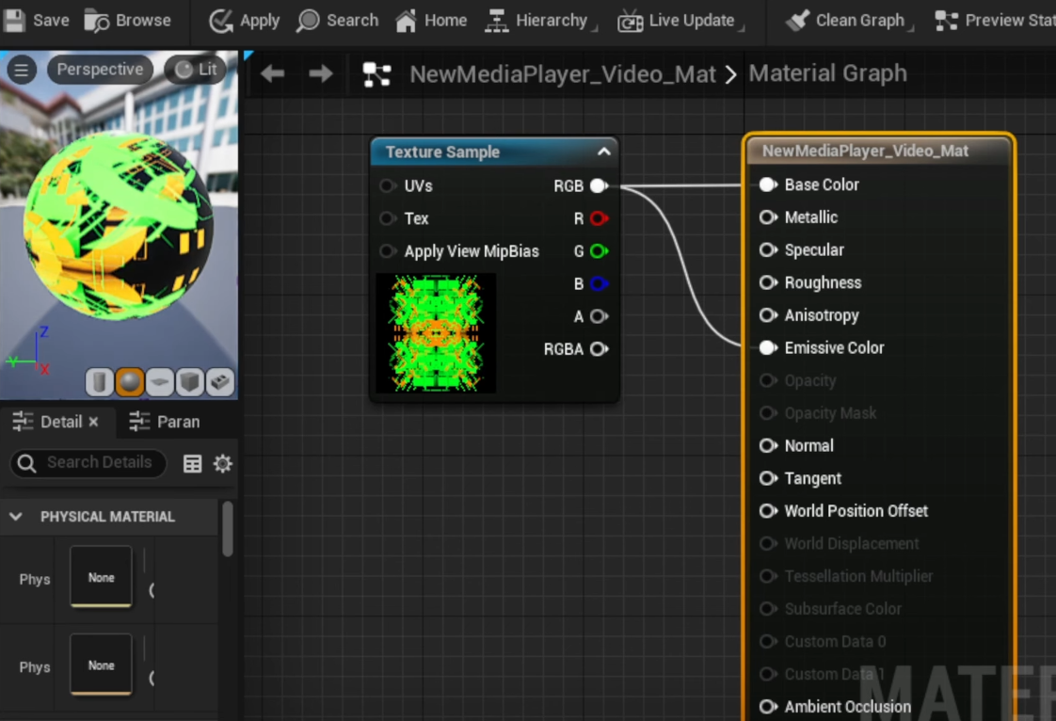Click the Lit view mode button

click(196, 70)
